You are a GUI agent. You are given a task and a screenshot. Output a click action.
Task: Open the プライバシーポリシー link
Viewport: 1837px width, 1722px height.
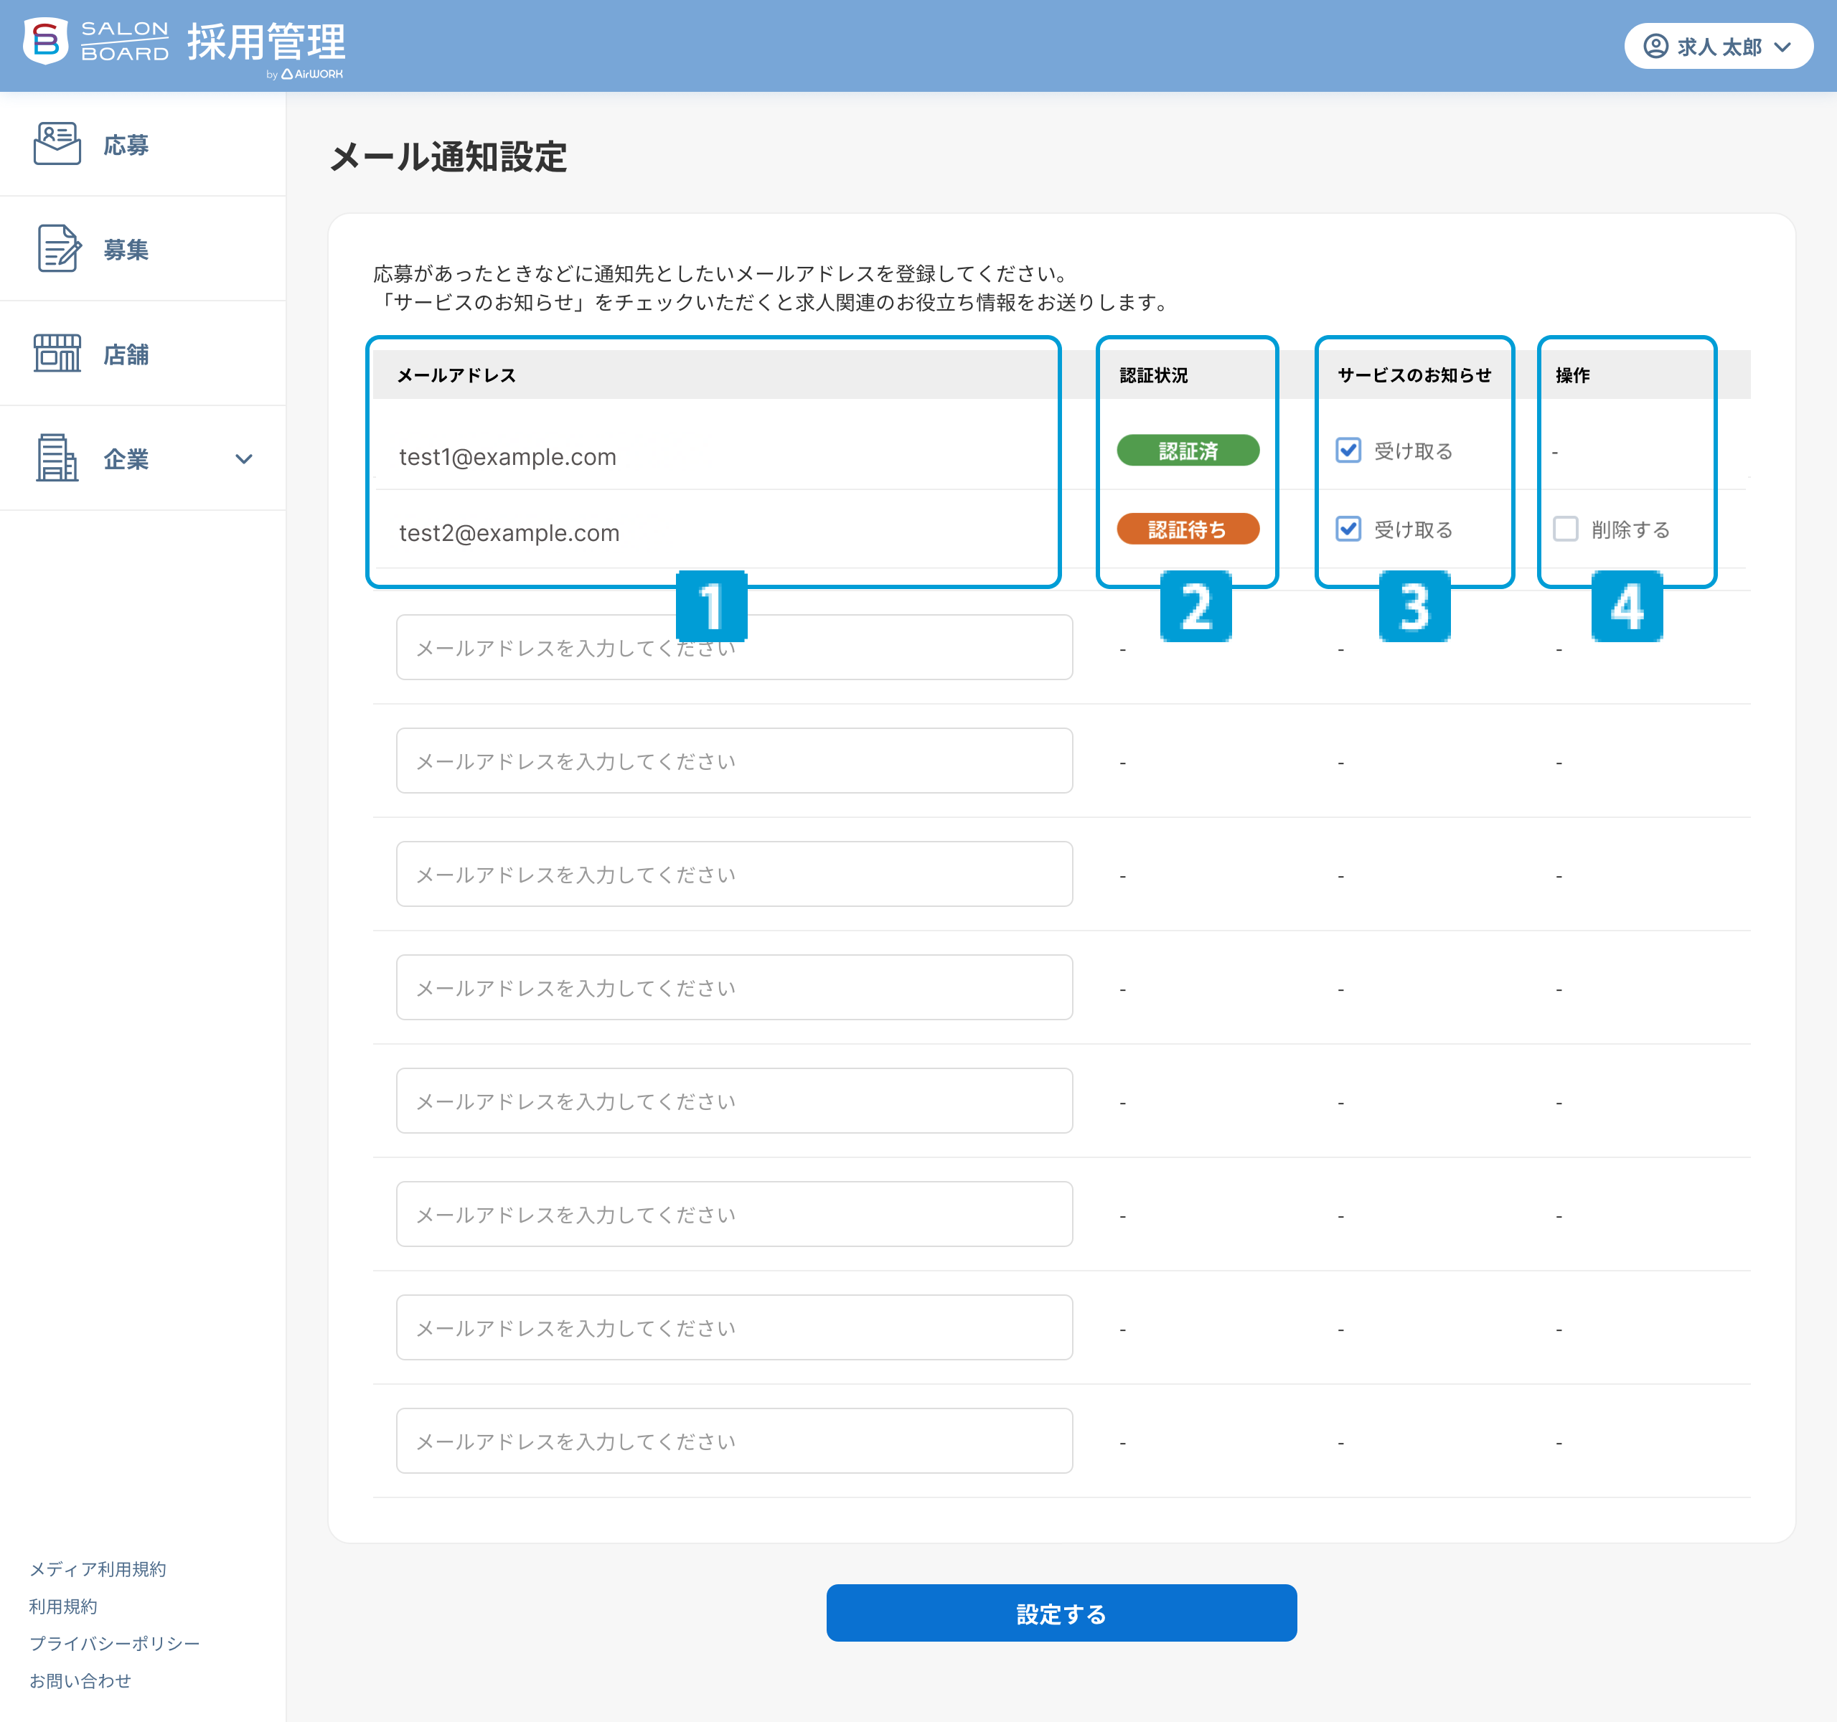(115, 1644)
